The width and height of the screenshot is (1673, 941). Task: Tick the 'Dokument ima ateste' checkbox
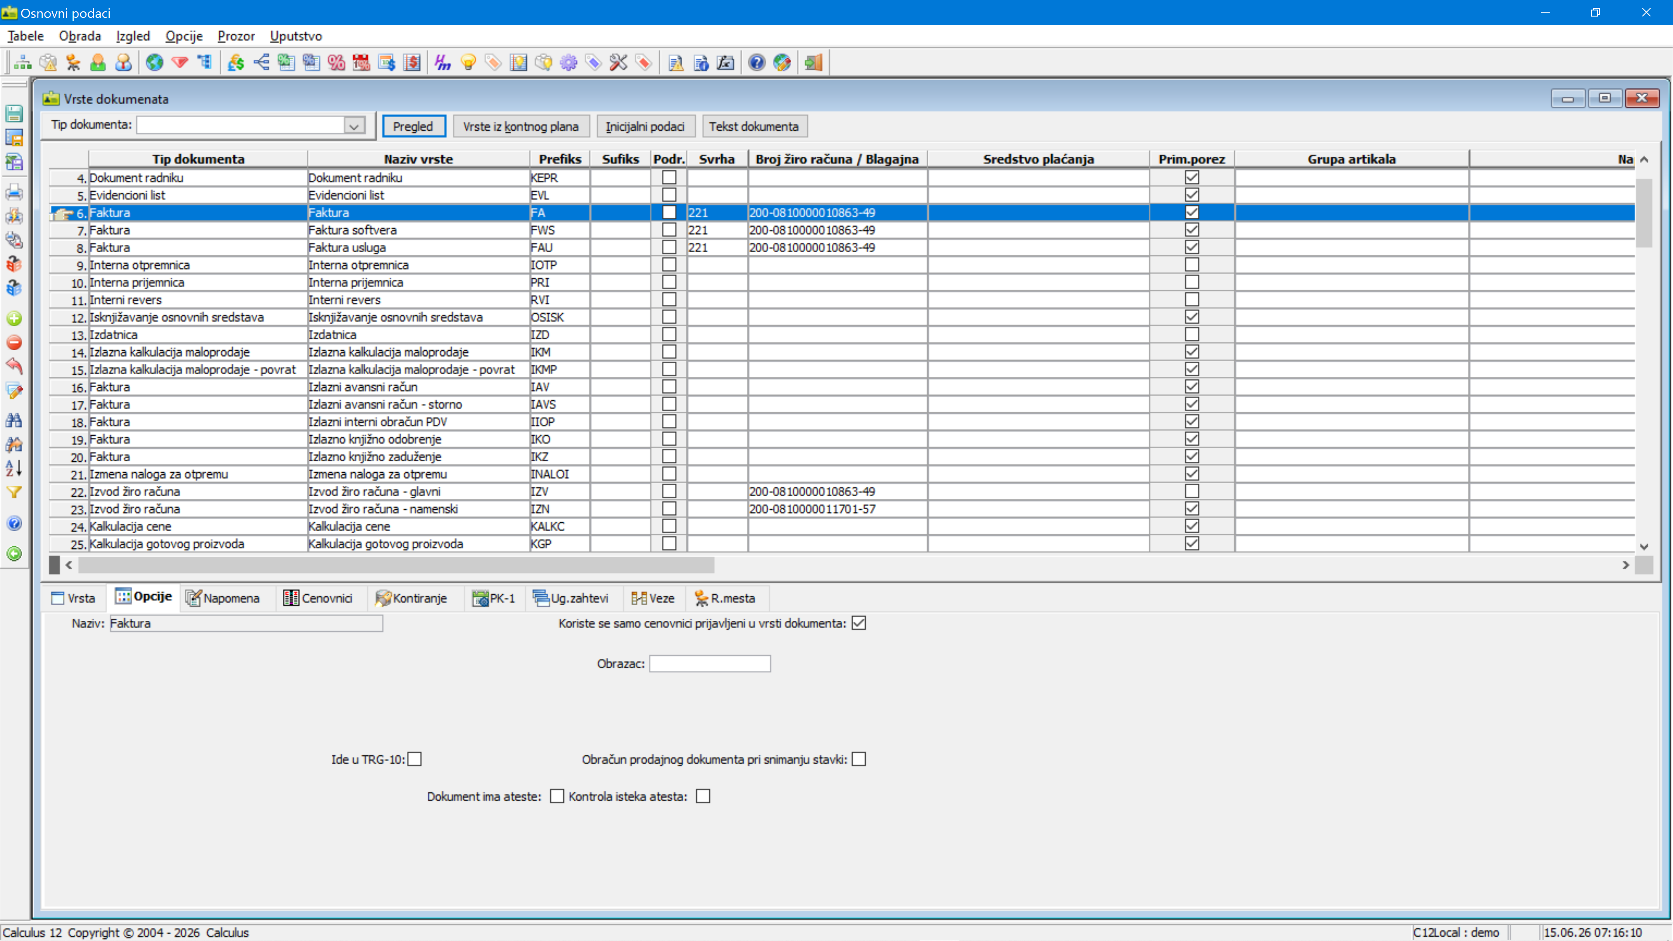(x=557, y=796)
